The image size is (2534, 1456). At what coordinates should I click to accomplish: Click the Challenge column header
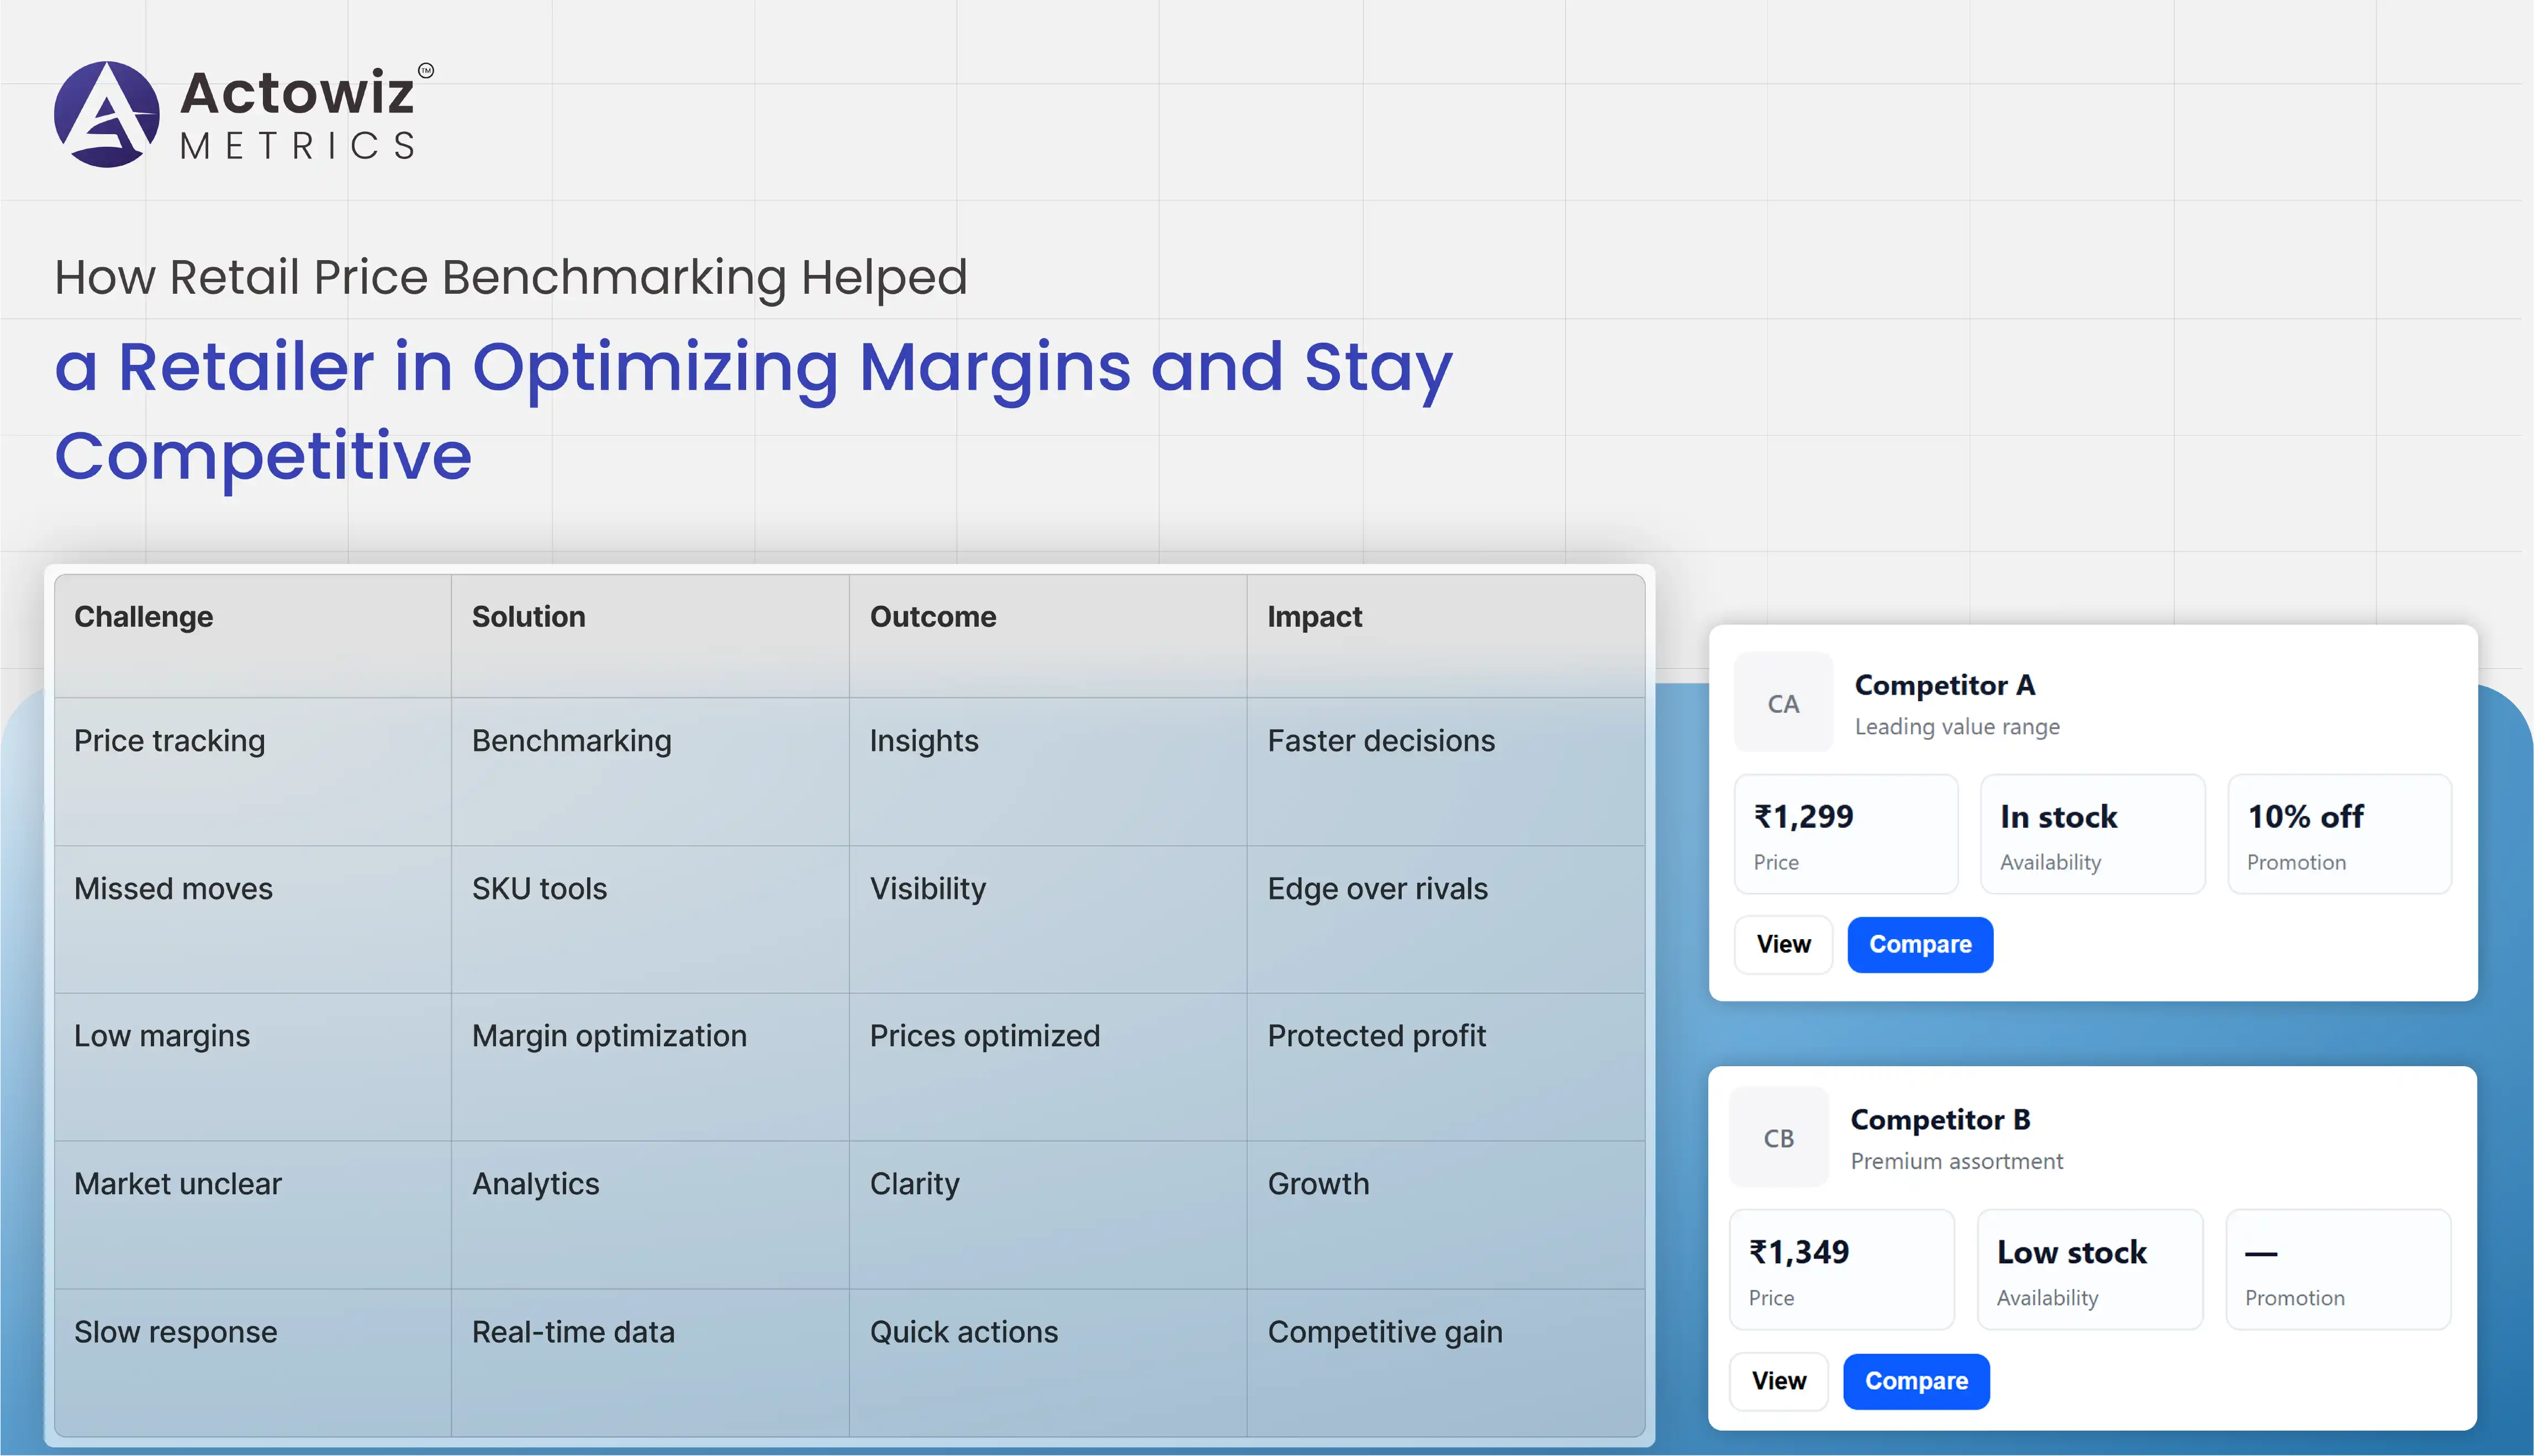coord(144,617)
